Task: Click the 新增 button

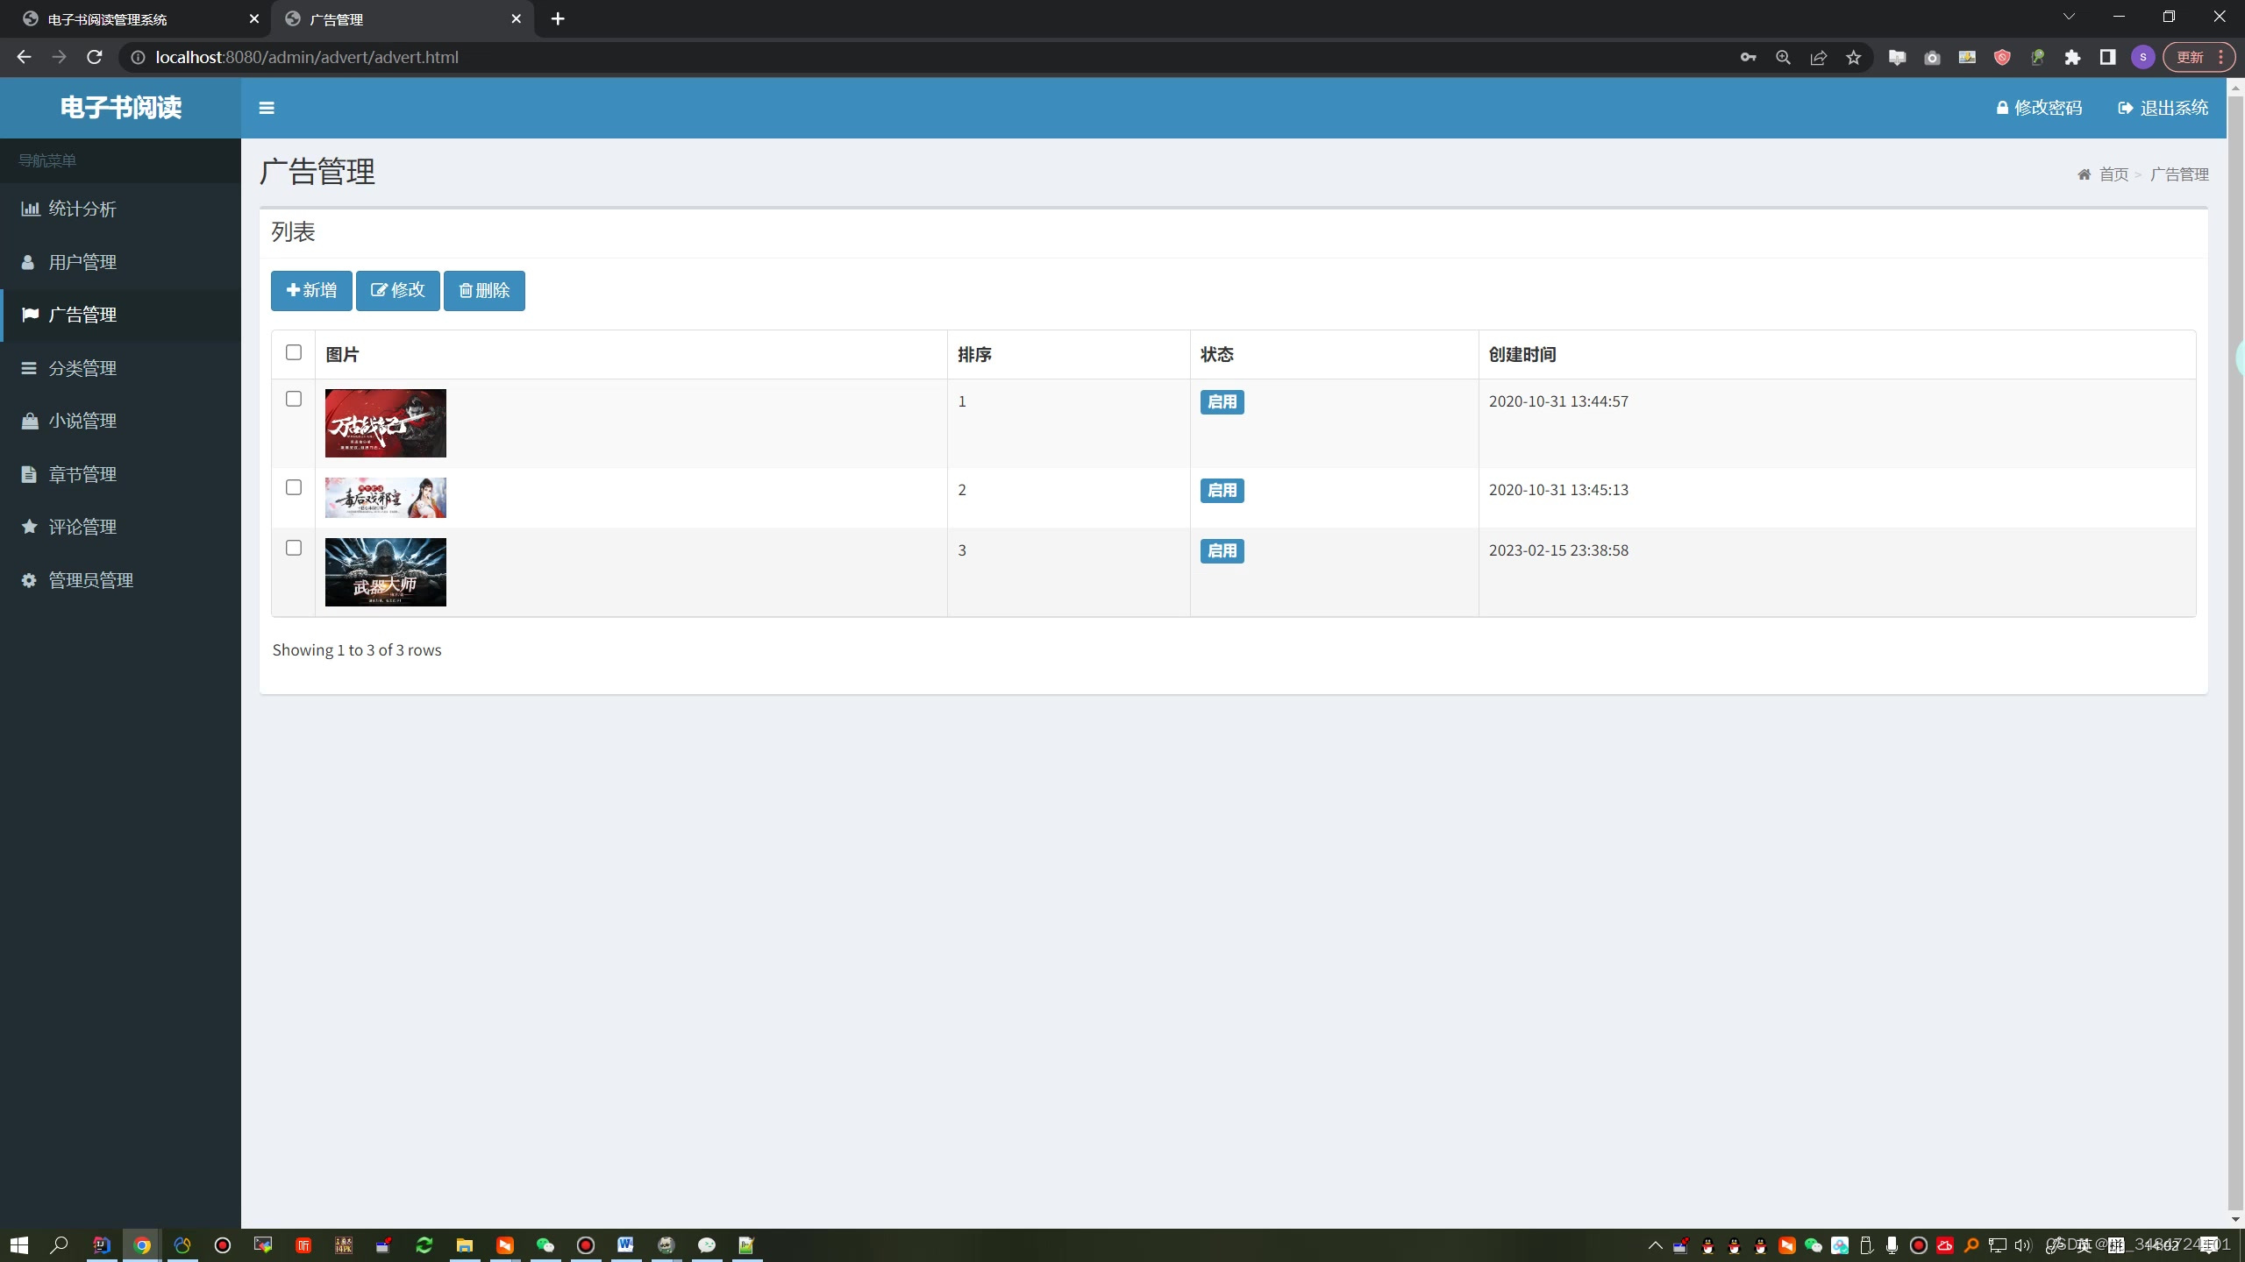Action: coord(311,290)
